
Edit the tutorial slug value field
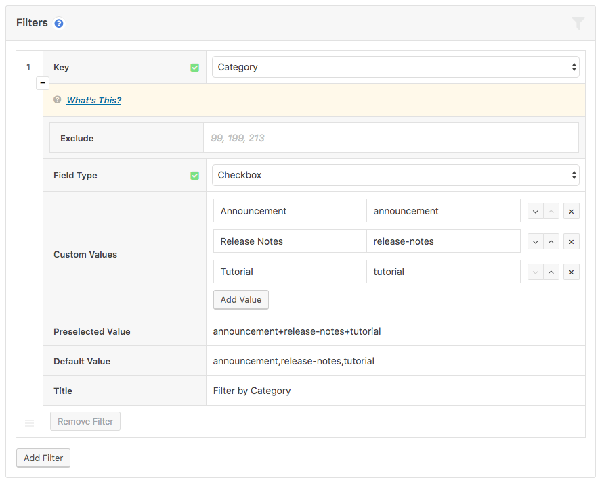[x=444, y=272]
